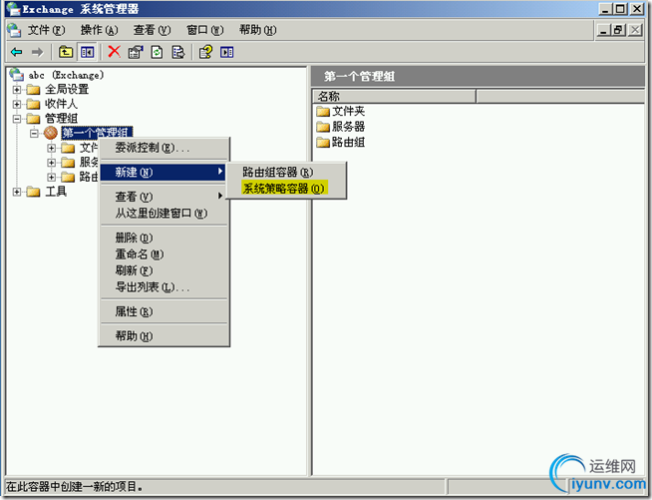Expand the 收件人 tree node
The width and height of the screenshot is (652, 500).
tap(17, 104)
